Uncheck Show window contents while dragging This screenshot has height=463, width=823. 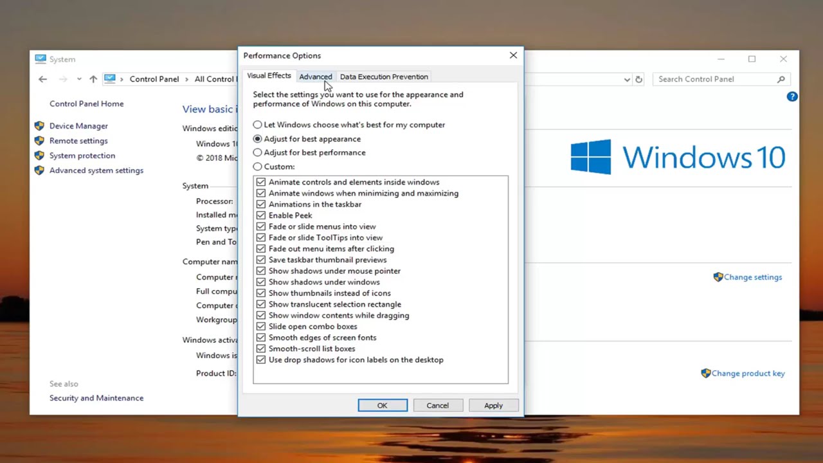[261, 315]
